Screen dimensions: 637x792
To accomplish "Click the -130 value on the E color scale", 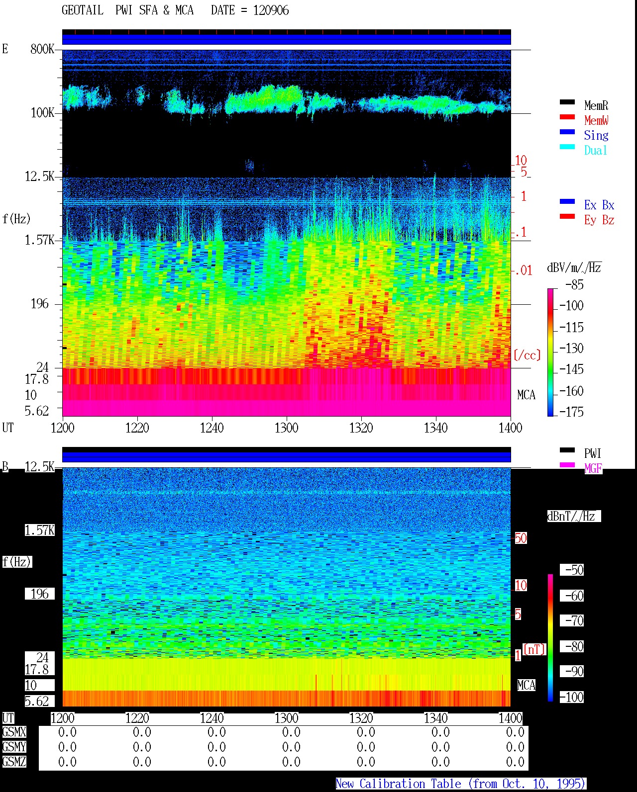I will [x=571, y=348].
